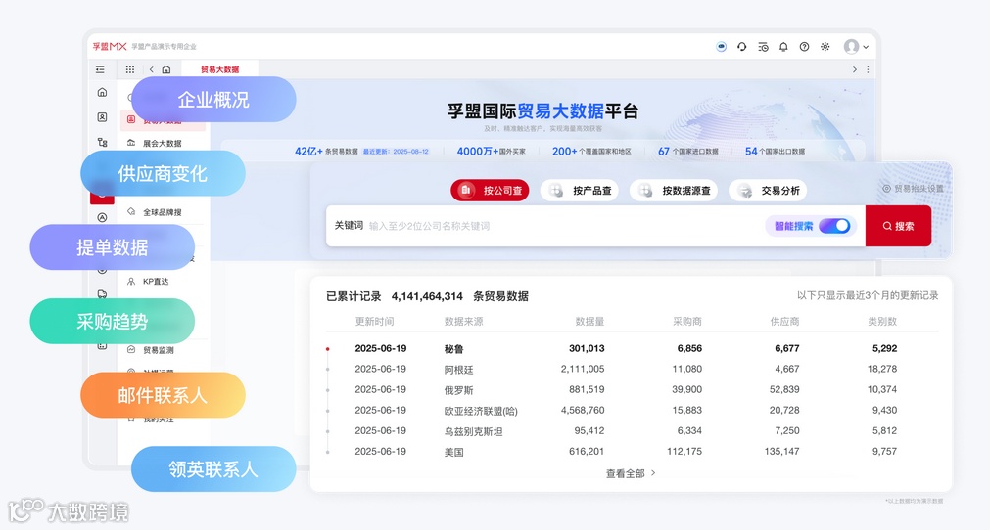Click the 135,147 suppliers cell
990x530 pixels.
[x=781, y=451]
